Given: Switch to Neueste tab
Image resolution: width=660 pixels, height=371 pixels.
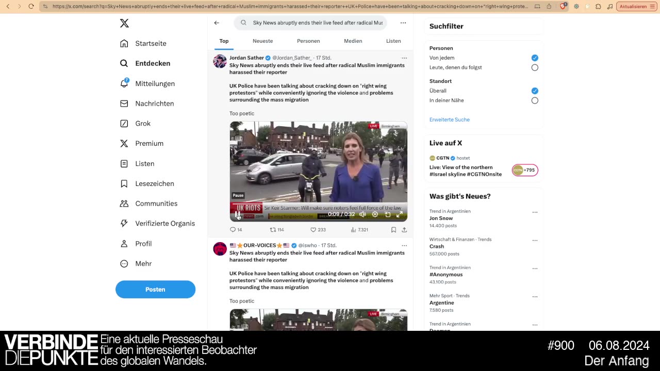Looking at the screenshot, I should (x=262, y=41).
